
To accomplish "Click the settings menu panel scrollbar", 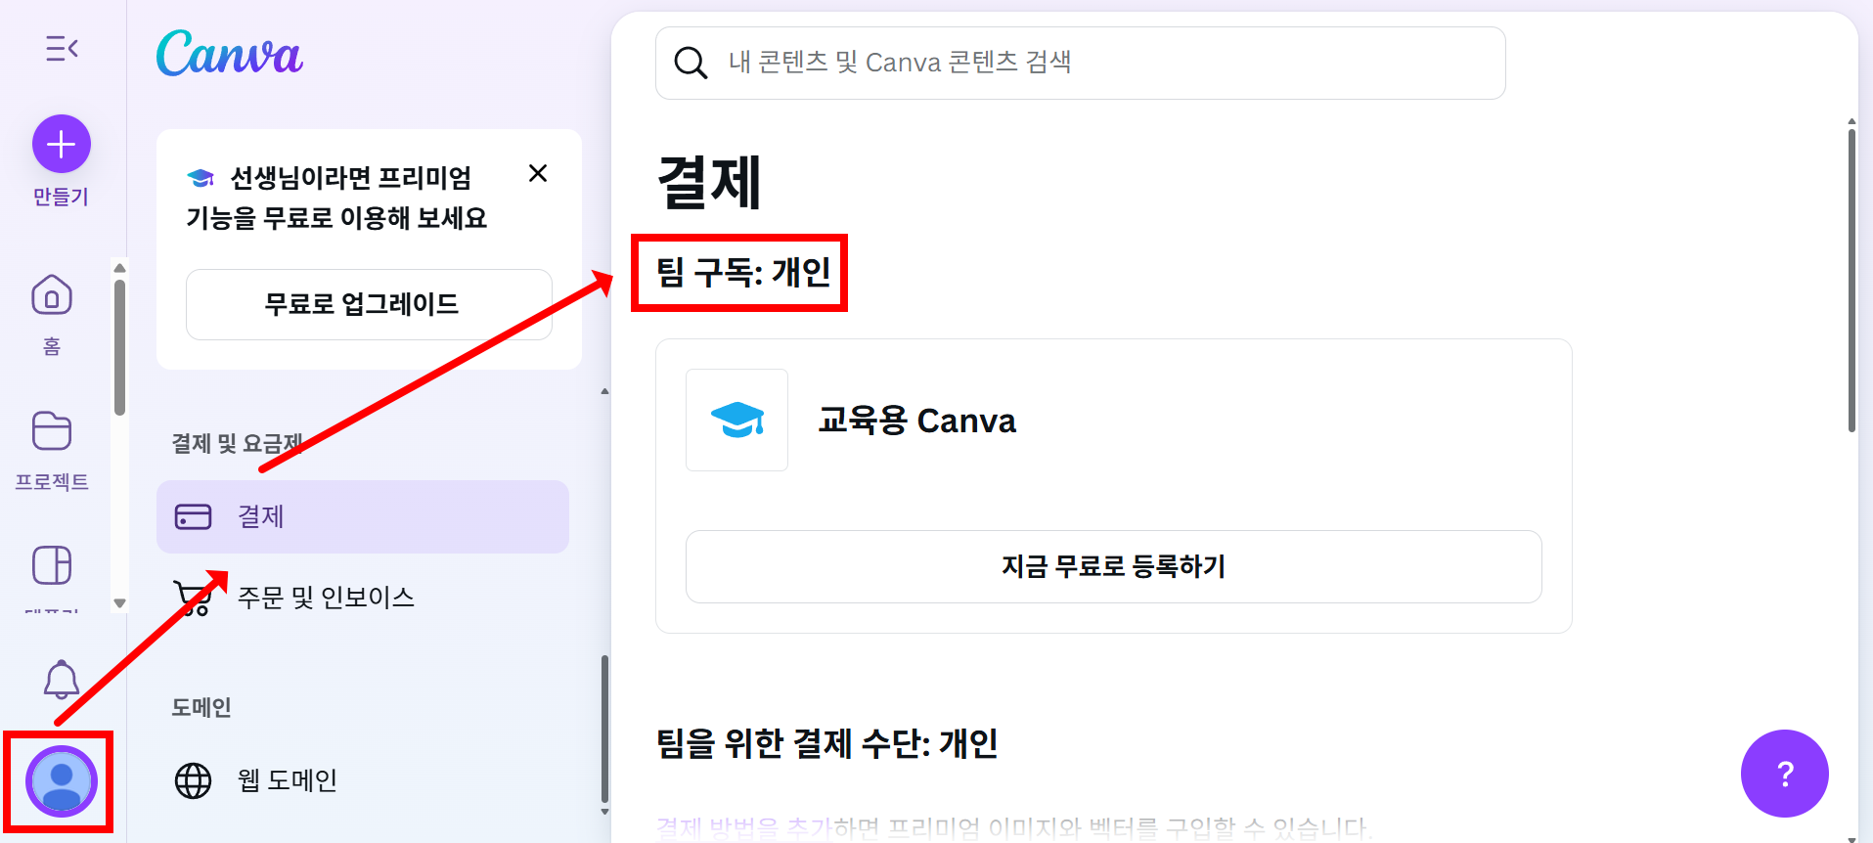I will coord(604,729).
